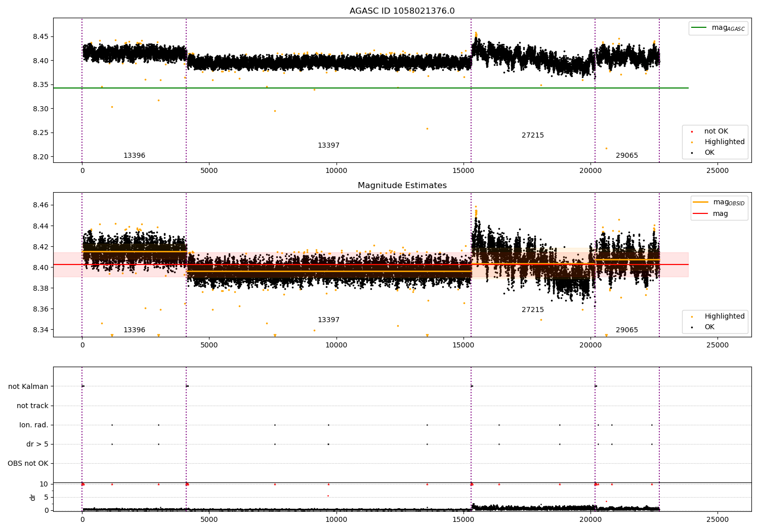This screenshot has width=759, height=531.
Task: Click the 8.25 y-axis tick label
Action: [x=40, y=133]
